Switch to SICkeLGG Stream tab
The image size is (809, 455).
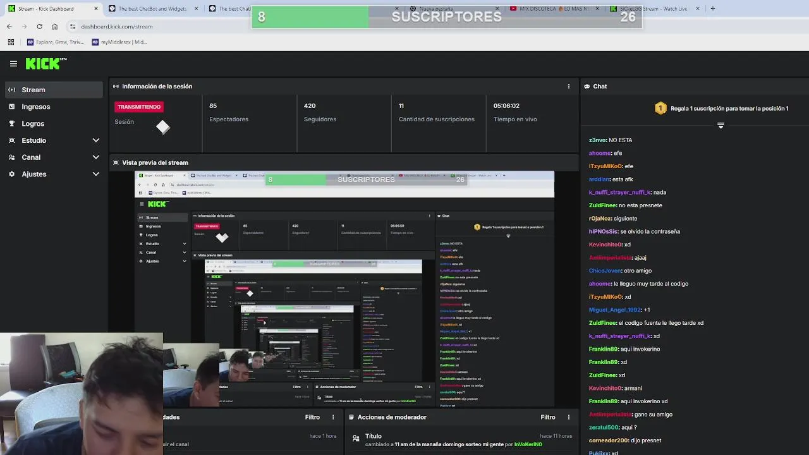656,9
